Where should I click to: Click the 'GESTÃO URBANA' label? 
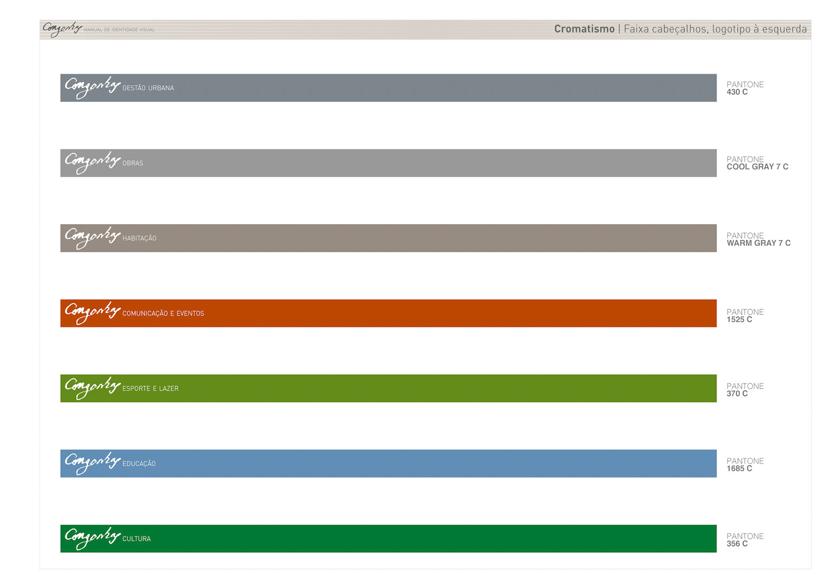pyautogui.click(x=148, y=88)
